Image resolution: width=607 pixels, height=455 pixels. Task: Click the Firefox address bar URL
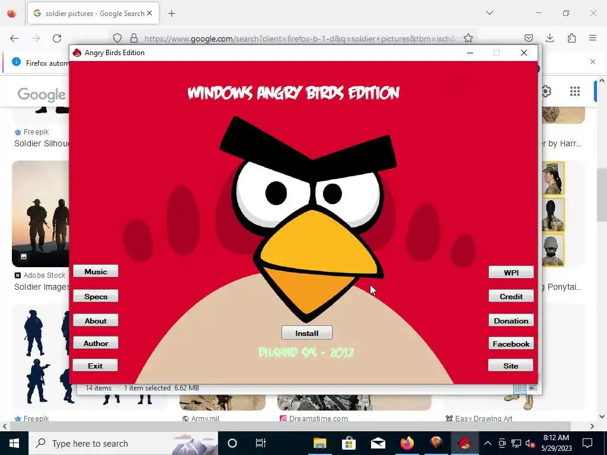coord(300,39)
